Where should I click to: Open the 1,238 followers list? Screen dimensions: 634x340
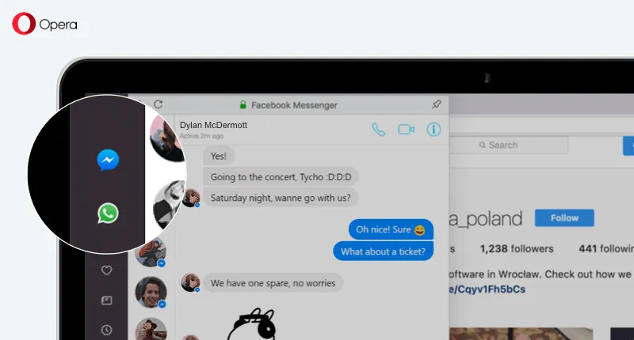point(517,249)
